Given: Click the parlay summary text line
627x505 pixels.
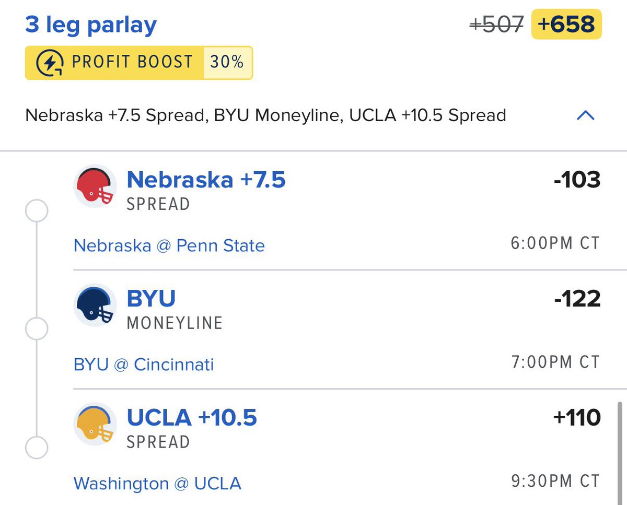Looking at the screenshot, I should point(265,115).
